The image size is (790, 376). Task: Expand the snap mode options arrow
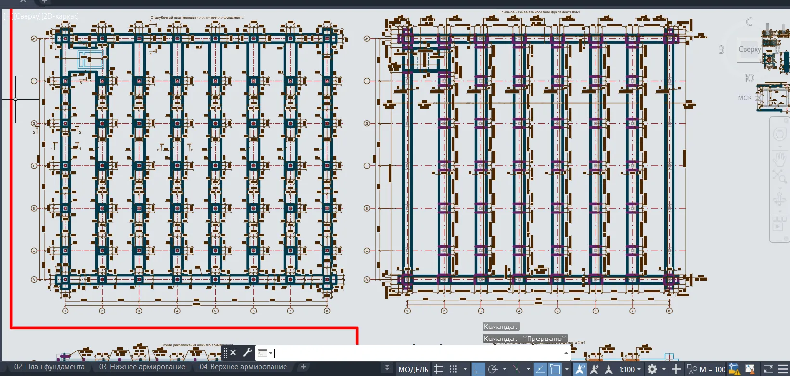click(465, 369)
